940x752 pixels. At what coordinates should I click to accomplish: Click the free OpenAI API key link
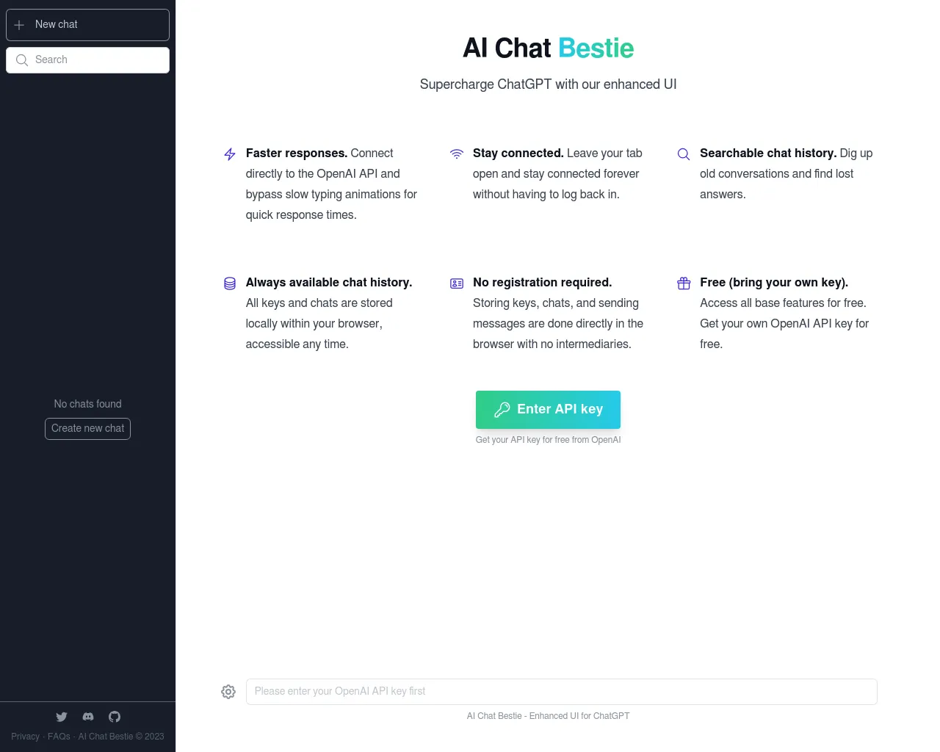tap(548, 439)
